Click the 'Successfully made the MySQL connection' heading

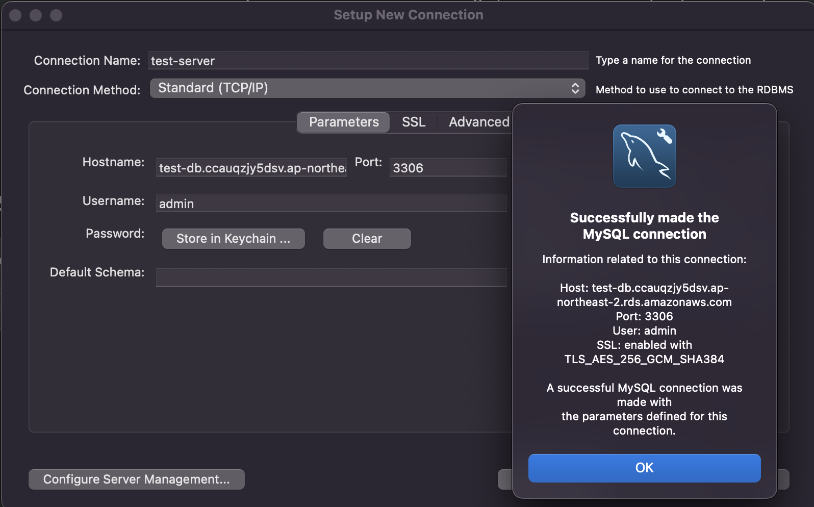pos(644,226)
